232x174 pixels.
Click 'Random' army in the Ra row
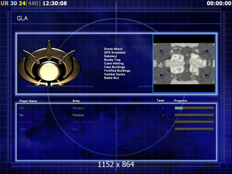coord(78,115)
